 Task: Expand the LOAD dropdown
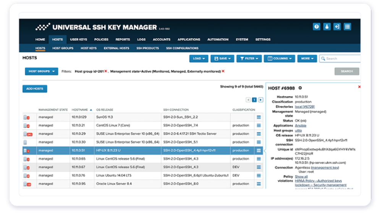click(x=199, y=59)
